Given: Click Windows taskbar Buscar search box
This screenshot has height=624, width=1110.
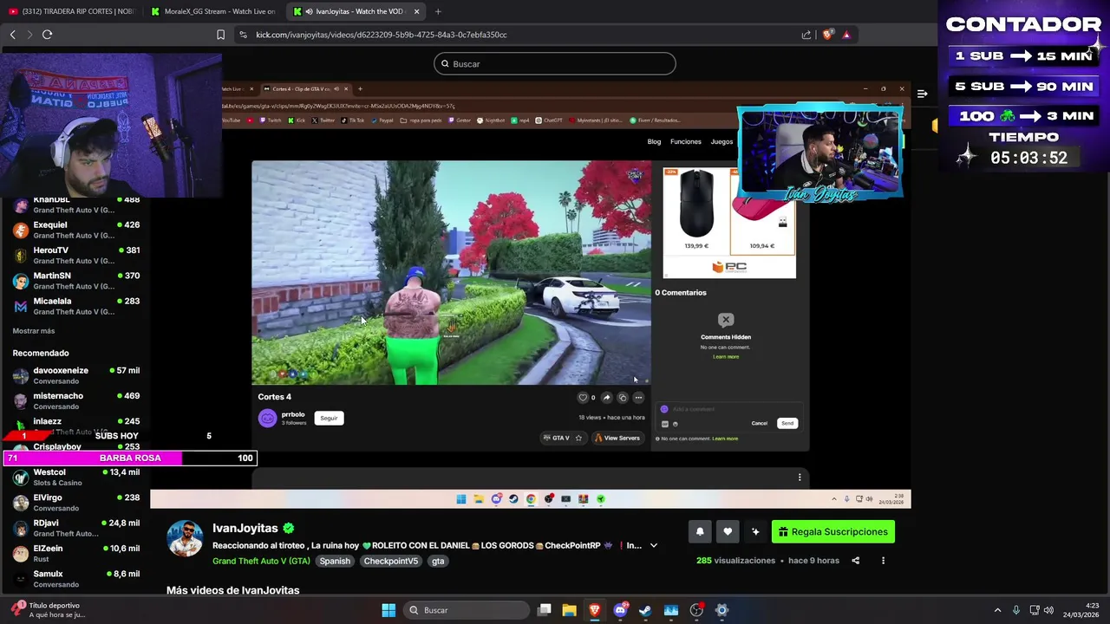Looking at the screenshot, I should tap(467, 610).
